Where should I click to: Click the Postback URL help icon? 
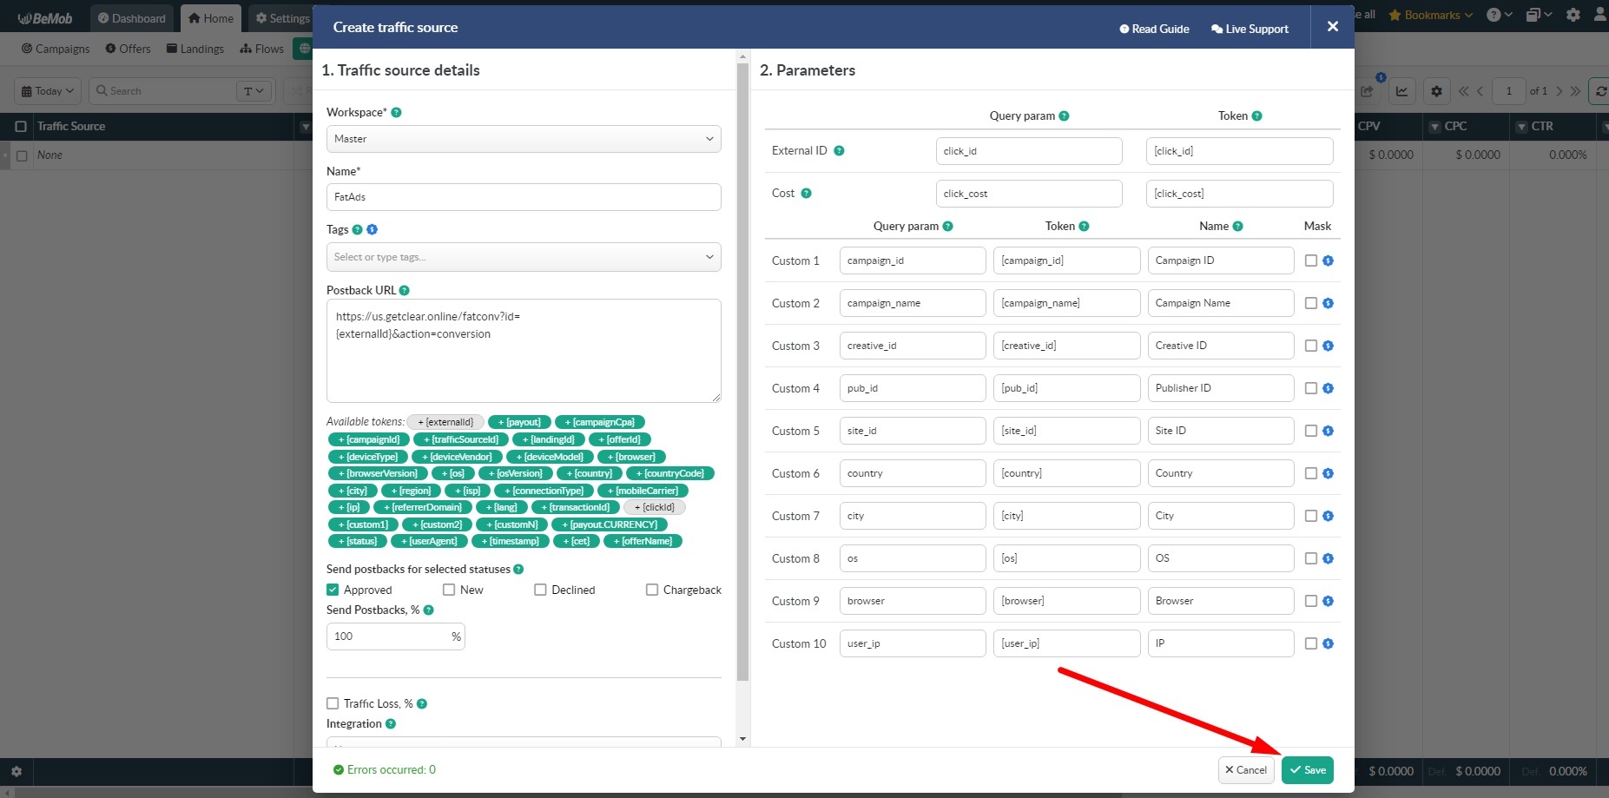pos(405,291)
